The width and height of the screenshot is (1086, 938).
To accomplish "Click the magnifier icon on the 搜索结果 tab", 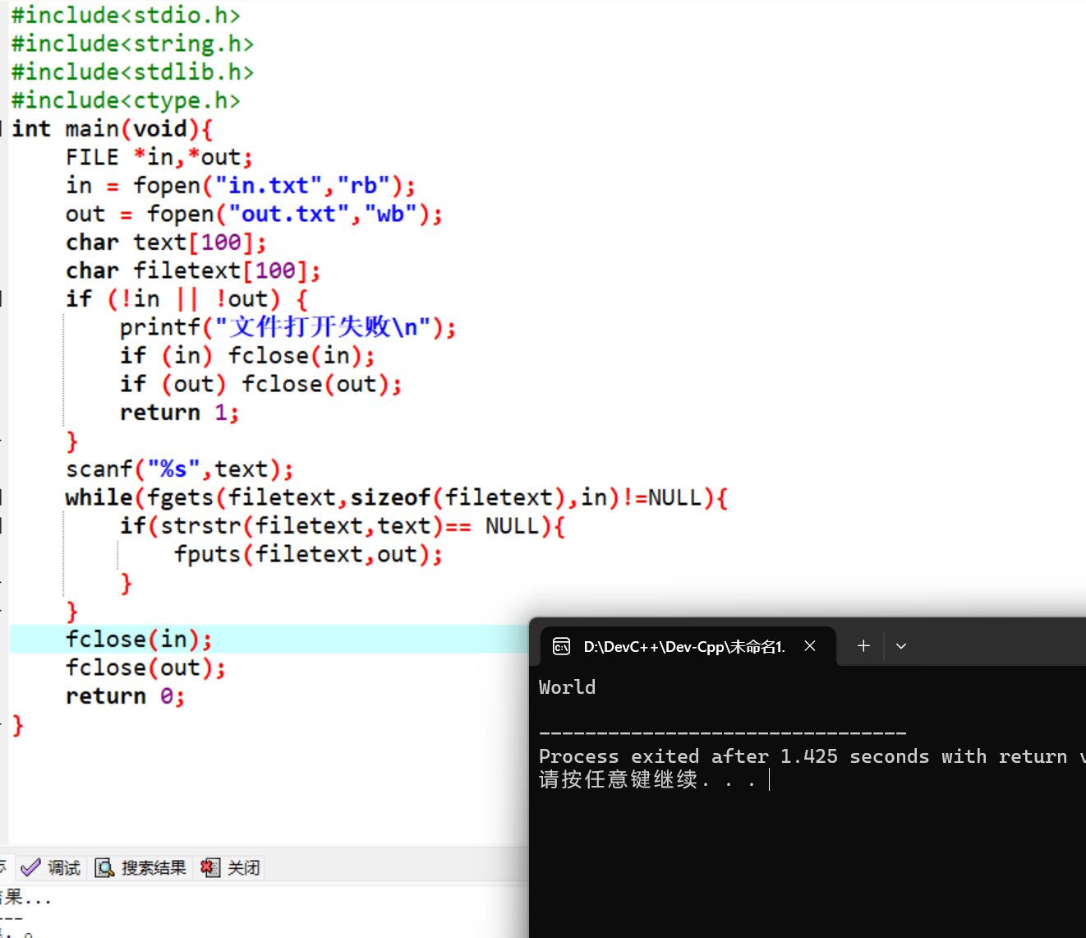I will [x=104, y=867].
